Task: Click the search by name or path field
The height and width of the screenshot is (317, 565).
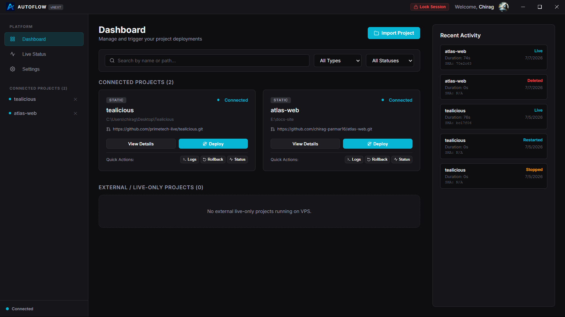Action: pos(207,61)
